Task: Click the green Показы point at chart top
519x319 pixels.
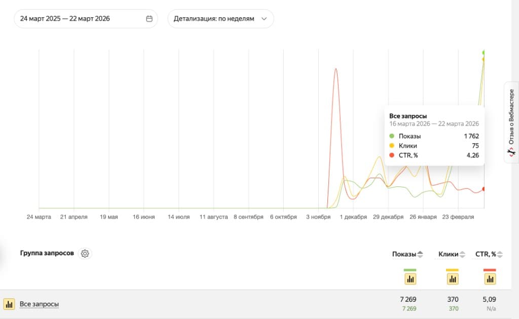Action: tap(484, 53)
